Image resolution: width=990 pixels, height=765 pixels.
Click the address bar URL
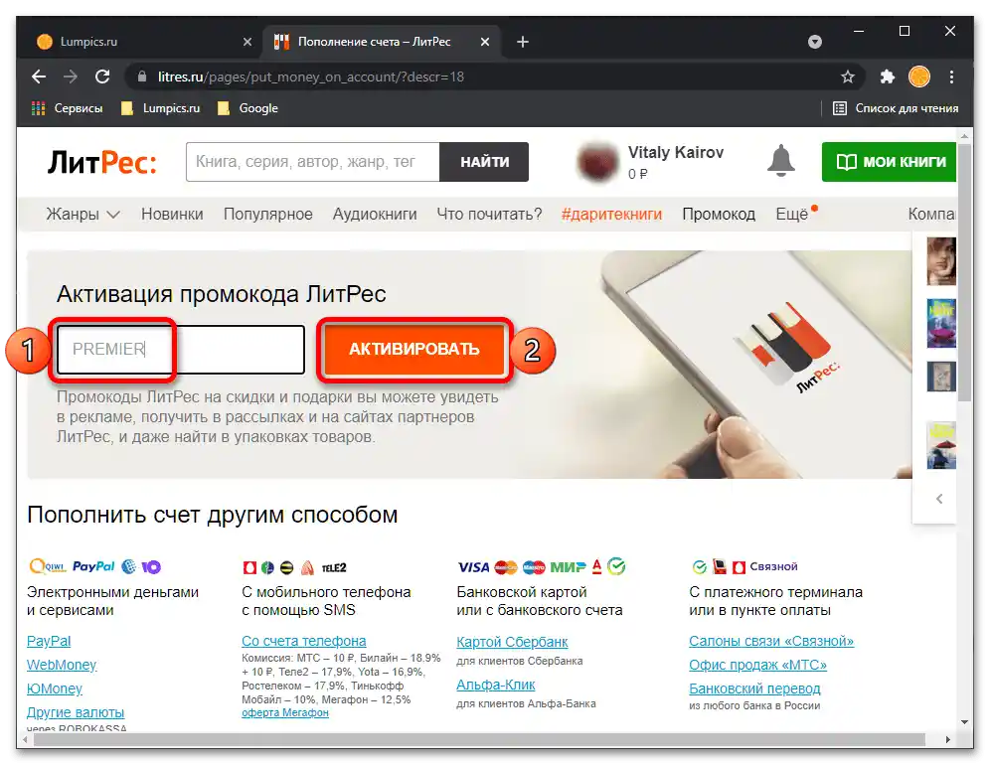pos(311,77)
